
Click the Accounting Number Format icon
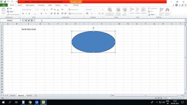pos(87,13)
